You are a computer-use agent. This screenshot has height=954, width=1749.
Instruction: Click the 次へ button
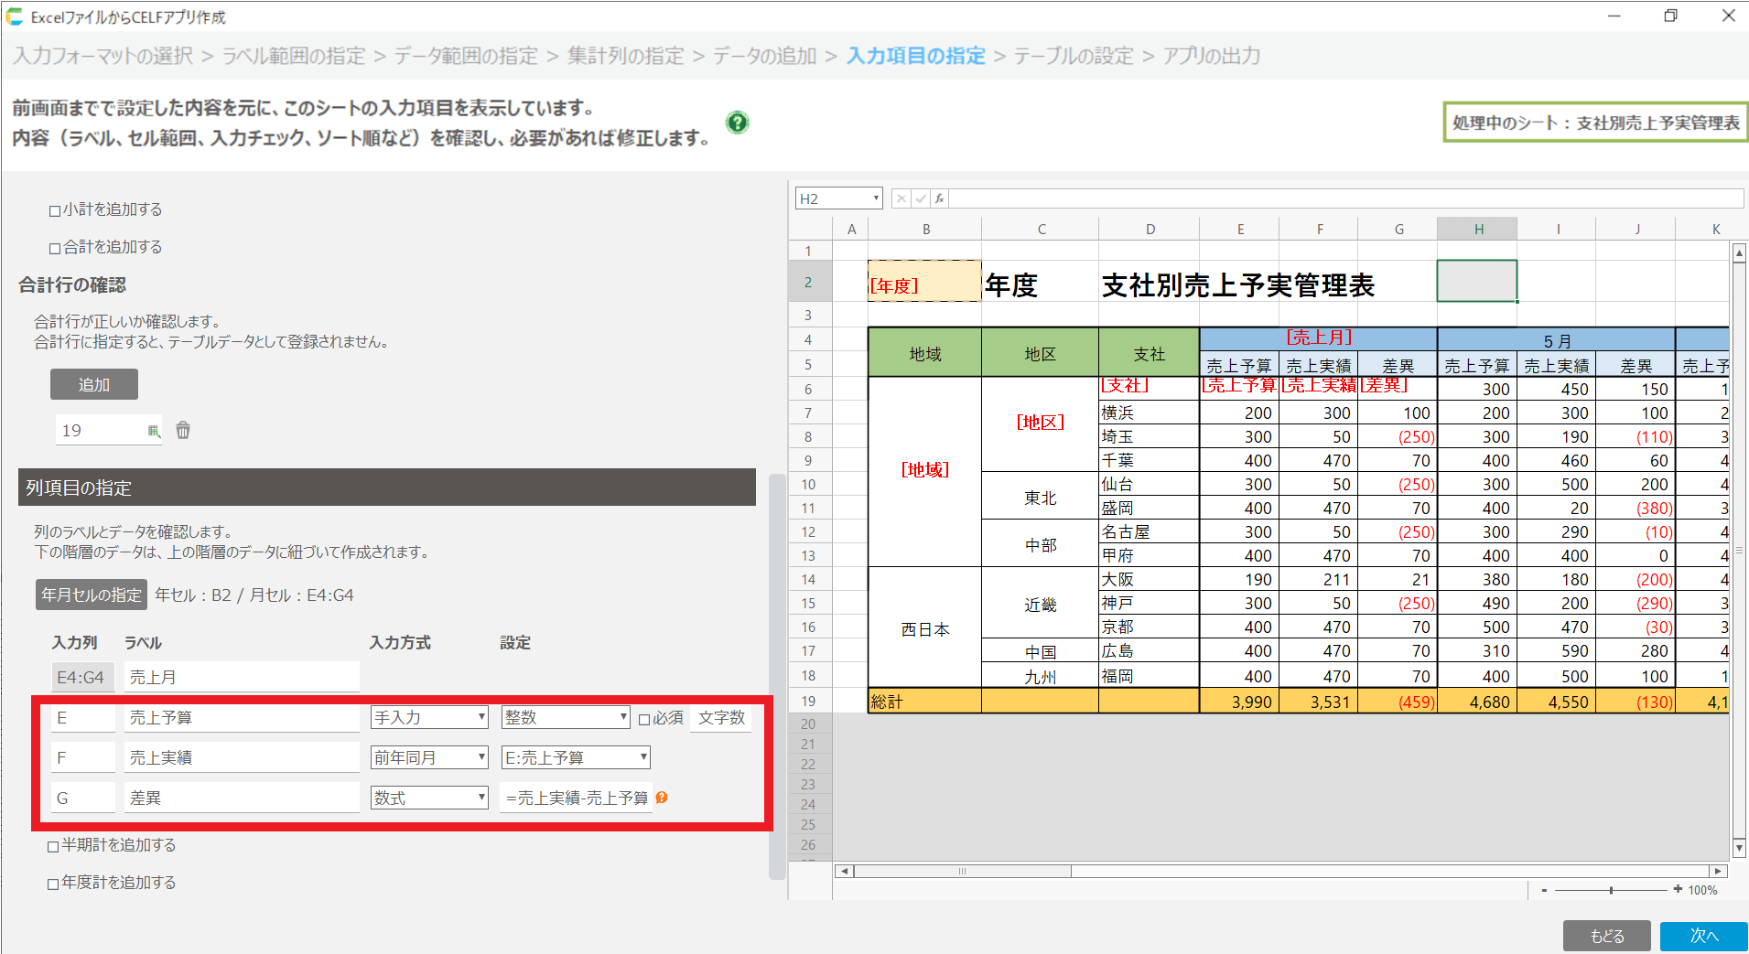tap(1703, 936)
